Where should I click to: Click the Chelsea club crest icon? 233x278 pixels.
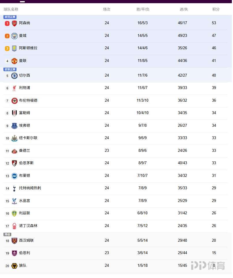point(14,76)
